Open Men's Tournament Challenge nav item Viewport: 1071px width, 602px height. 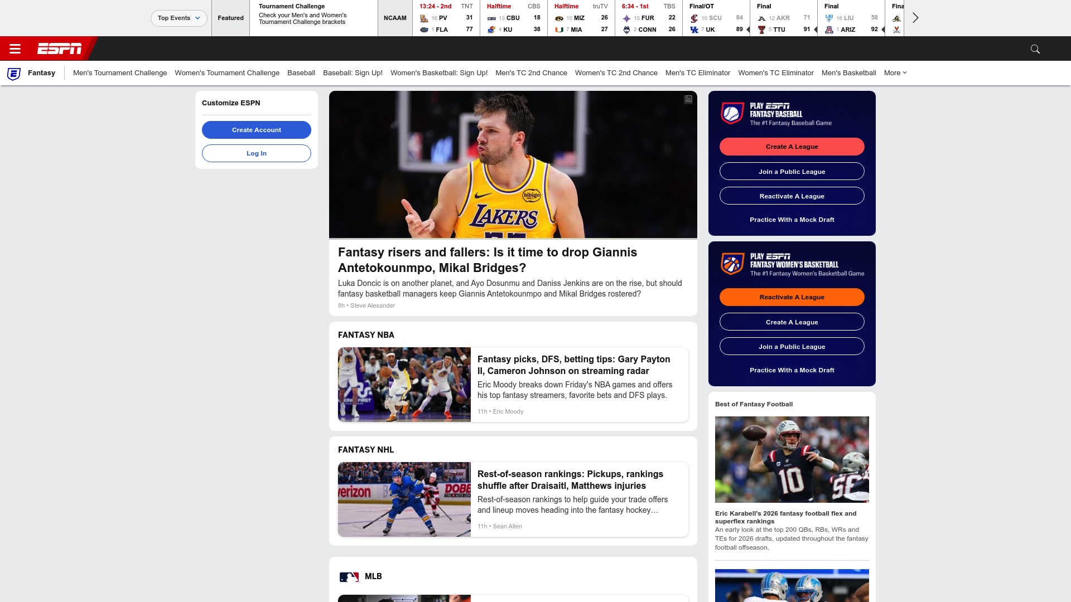(120, 72)
